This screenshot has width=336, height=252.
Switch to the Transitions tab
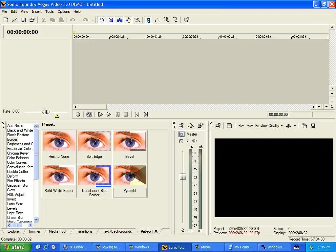pos(84,231)
